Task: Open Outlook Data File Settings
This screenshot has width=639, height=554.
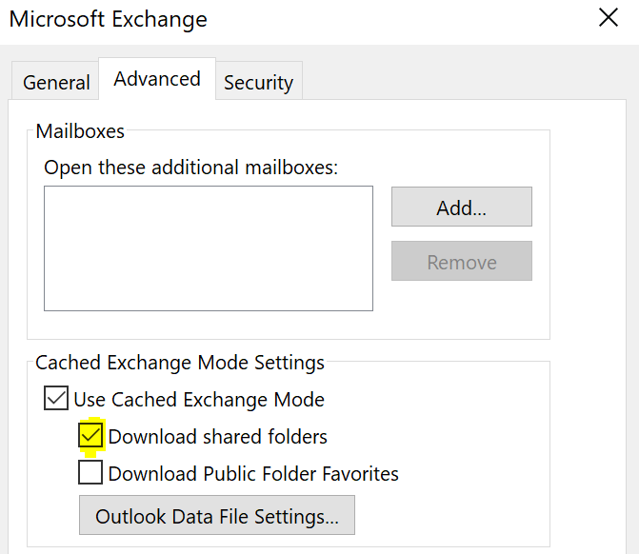Action: 217,515
